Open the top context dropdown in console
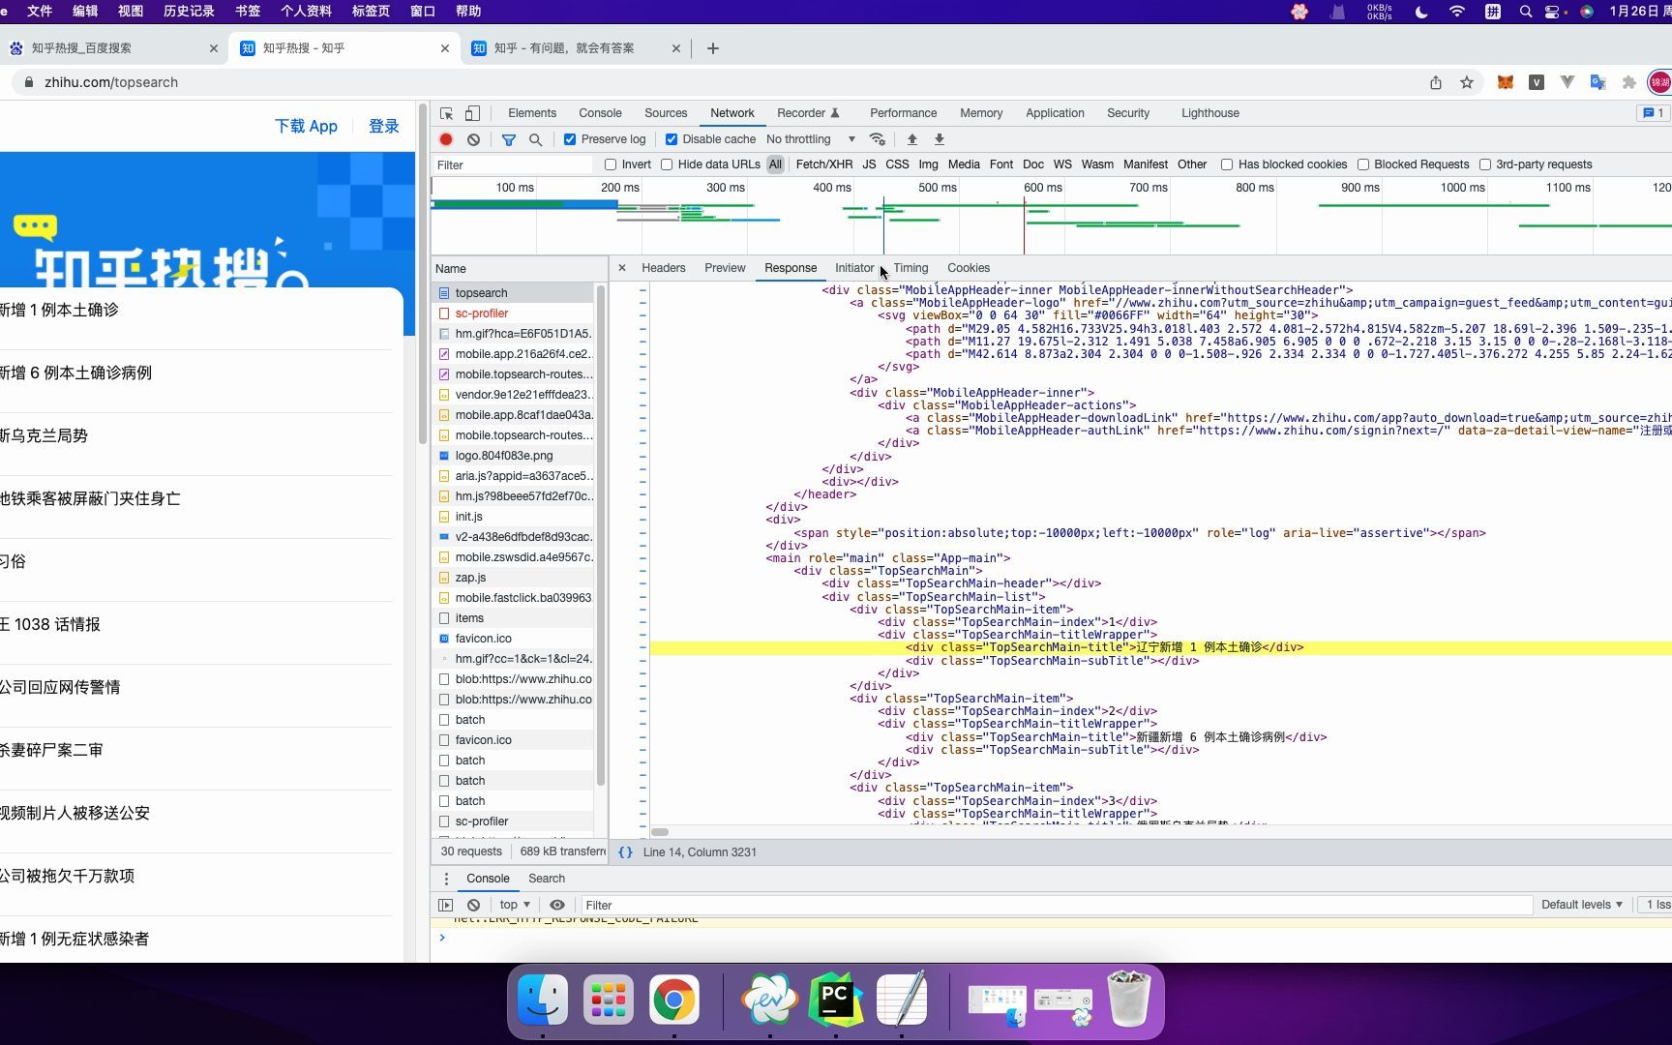 click(x=515, y=905)
